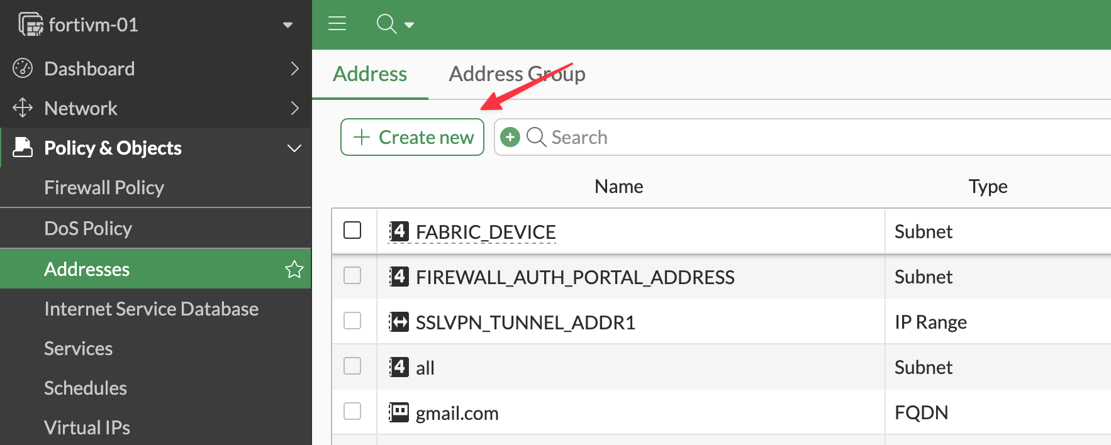Click the FABRIC_DEVICE subnet icon

pos(399,232)
